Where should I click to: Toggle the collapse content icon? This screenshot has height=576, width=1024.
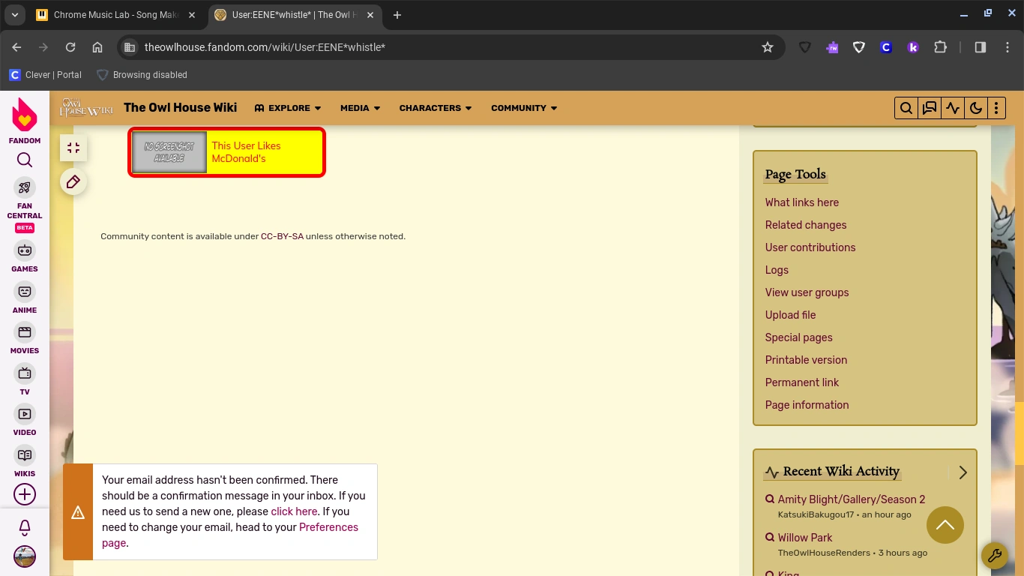pos(73,147)
